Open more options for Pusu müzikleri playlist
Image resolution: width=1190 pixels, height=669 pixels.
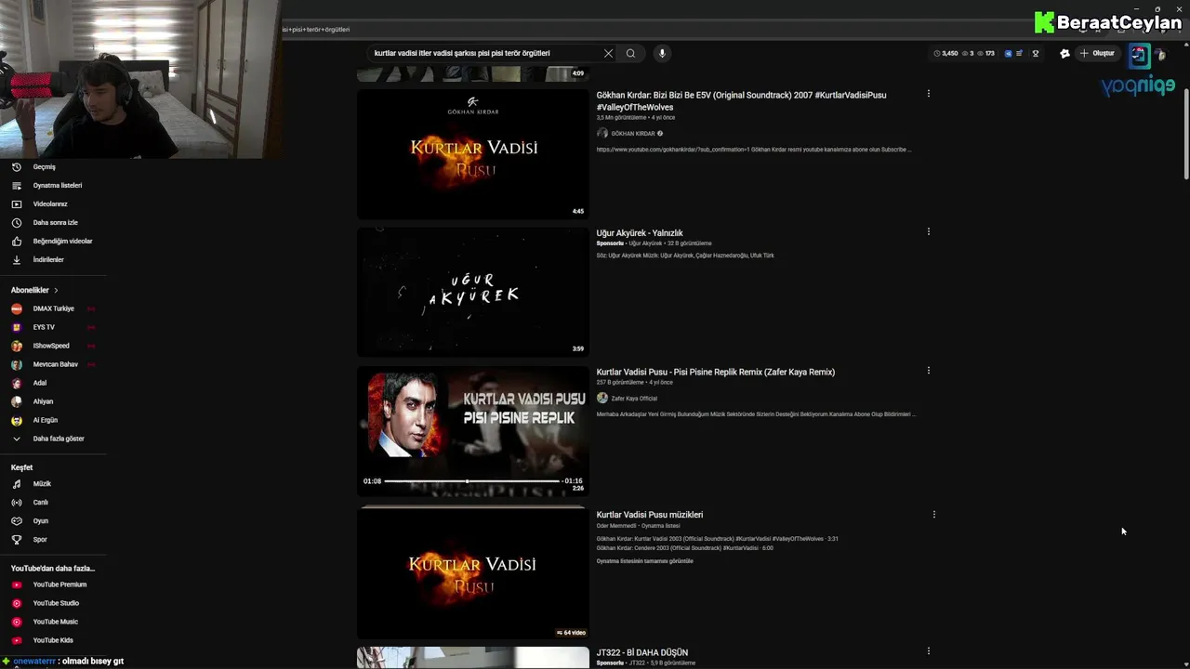[934, 514]
